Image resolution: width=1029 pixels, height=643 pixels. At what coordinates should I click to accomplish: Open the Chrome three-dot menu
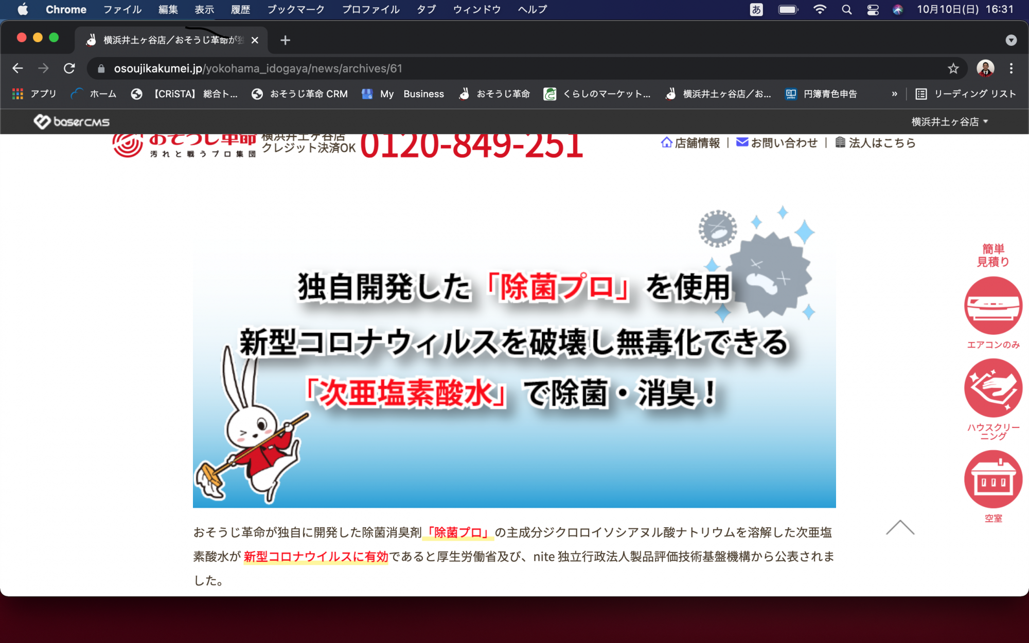[x=1011, y=68]
